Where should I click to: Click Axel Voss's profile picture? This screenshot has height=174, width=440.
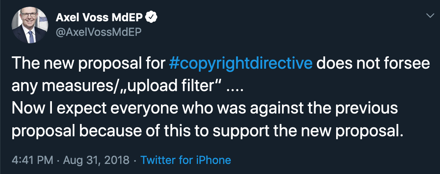point(30,25)
